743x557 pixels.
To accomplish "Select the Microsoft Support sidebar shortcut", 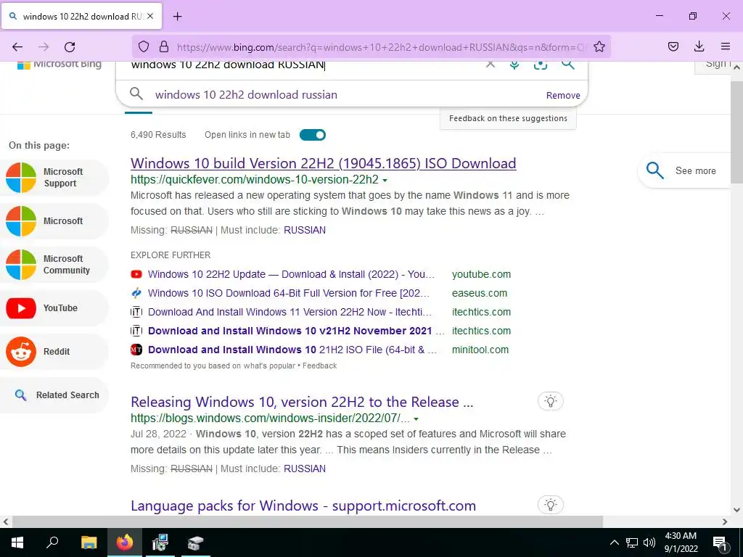I will (54, 178).
